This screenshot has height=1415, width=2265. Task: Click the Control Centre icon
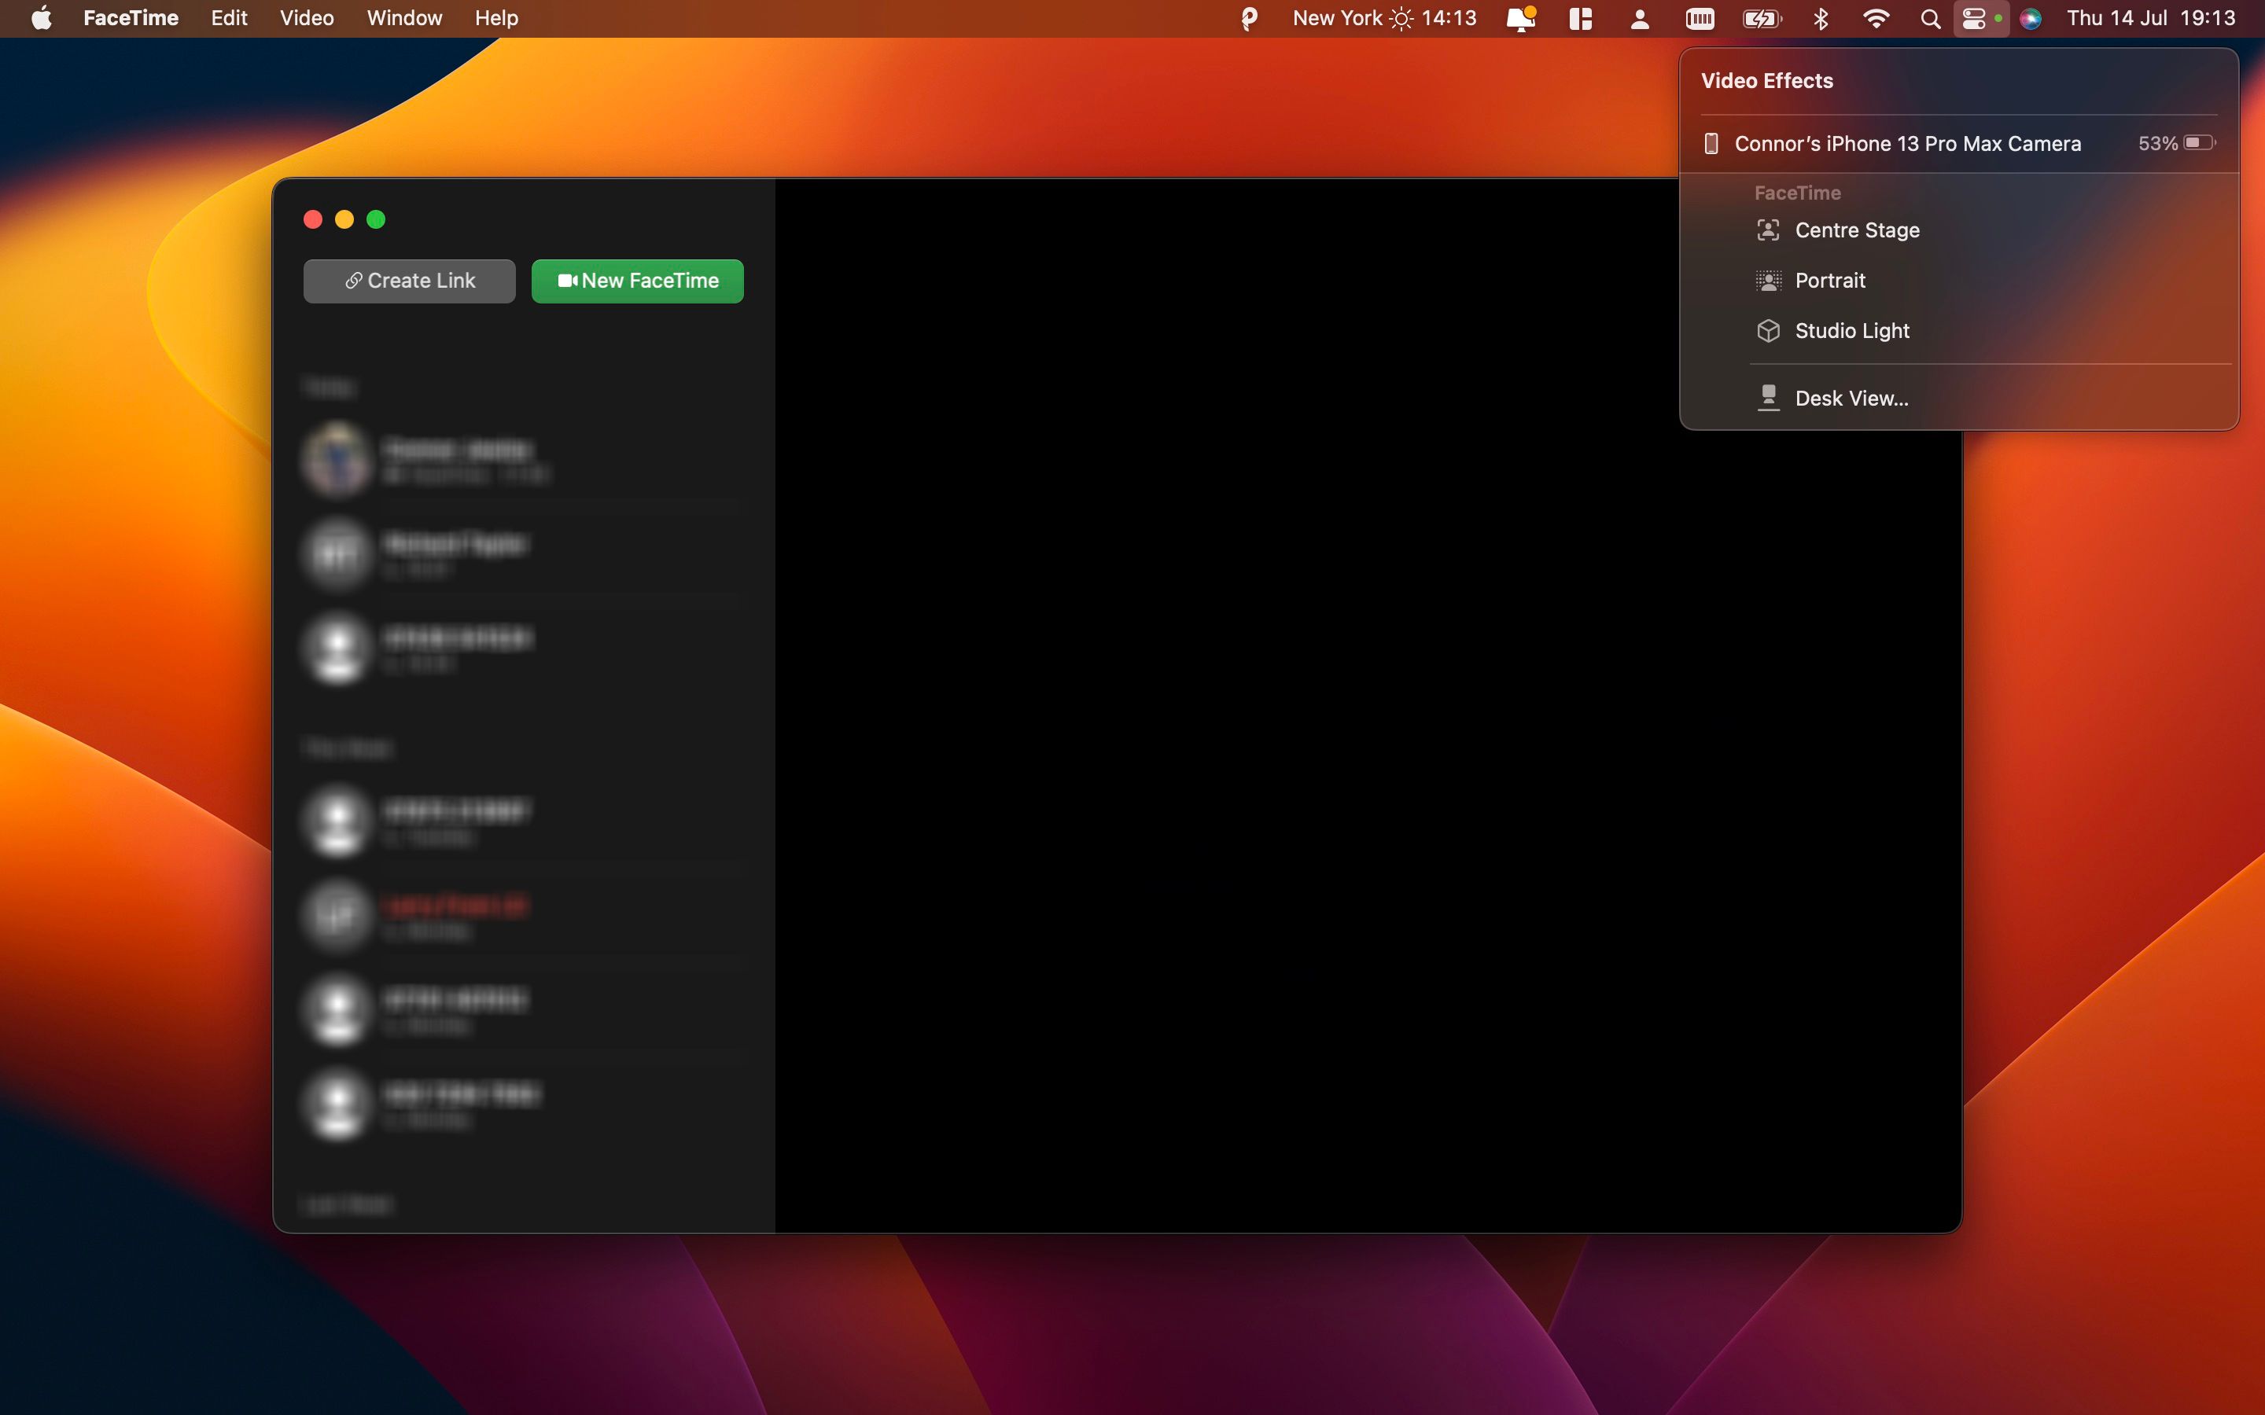(1973, 18)
